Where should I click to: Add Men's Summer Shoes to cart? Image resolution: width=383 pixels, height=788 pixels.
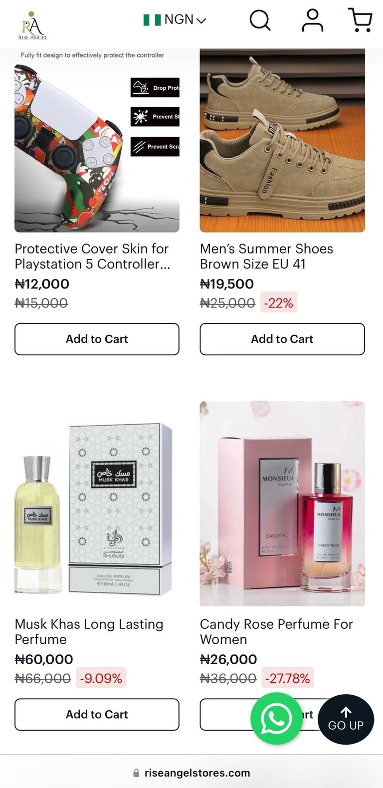[282, 339]
